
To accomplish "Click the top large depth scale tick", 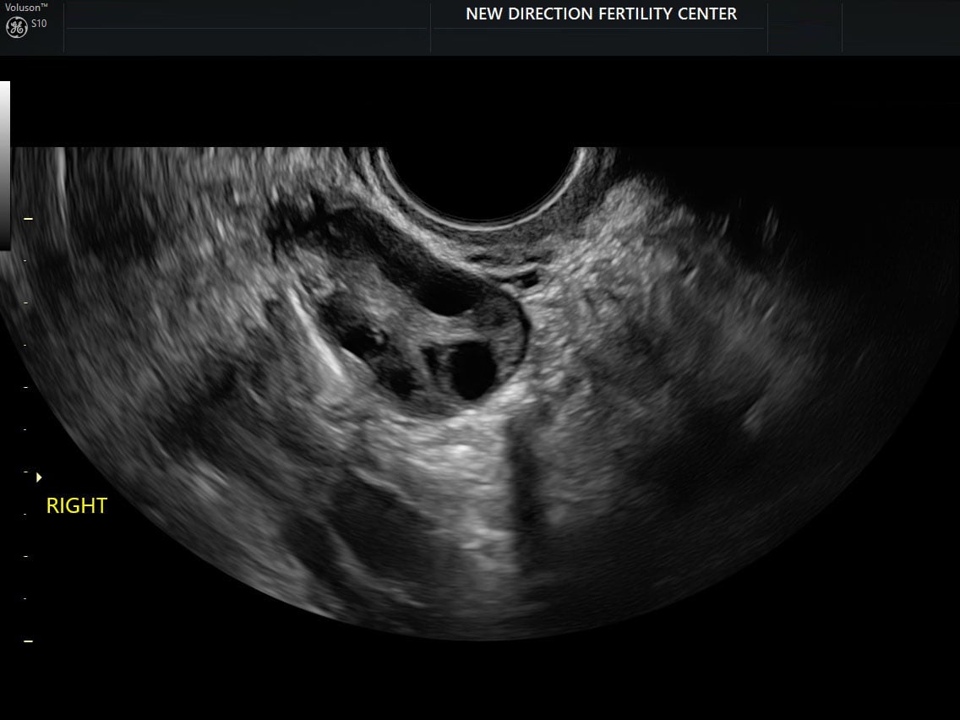I will pyautogui.click(x=28, y=219).
